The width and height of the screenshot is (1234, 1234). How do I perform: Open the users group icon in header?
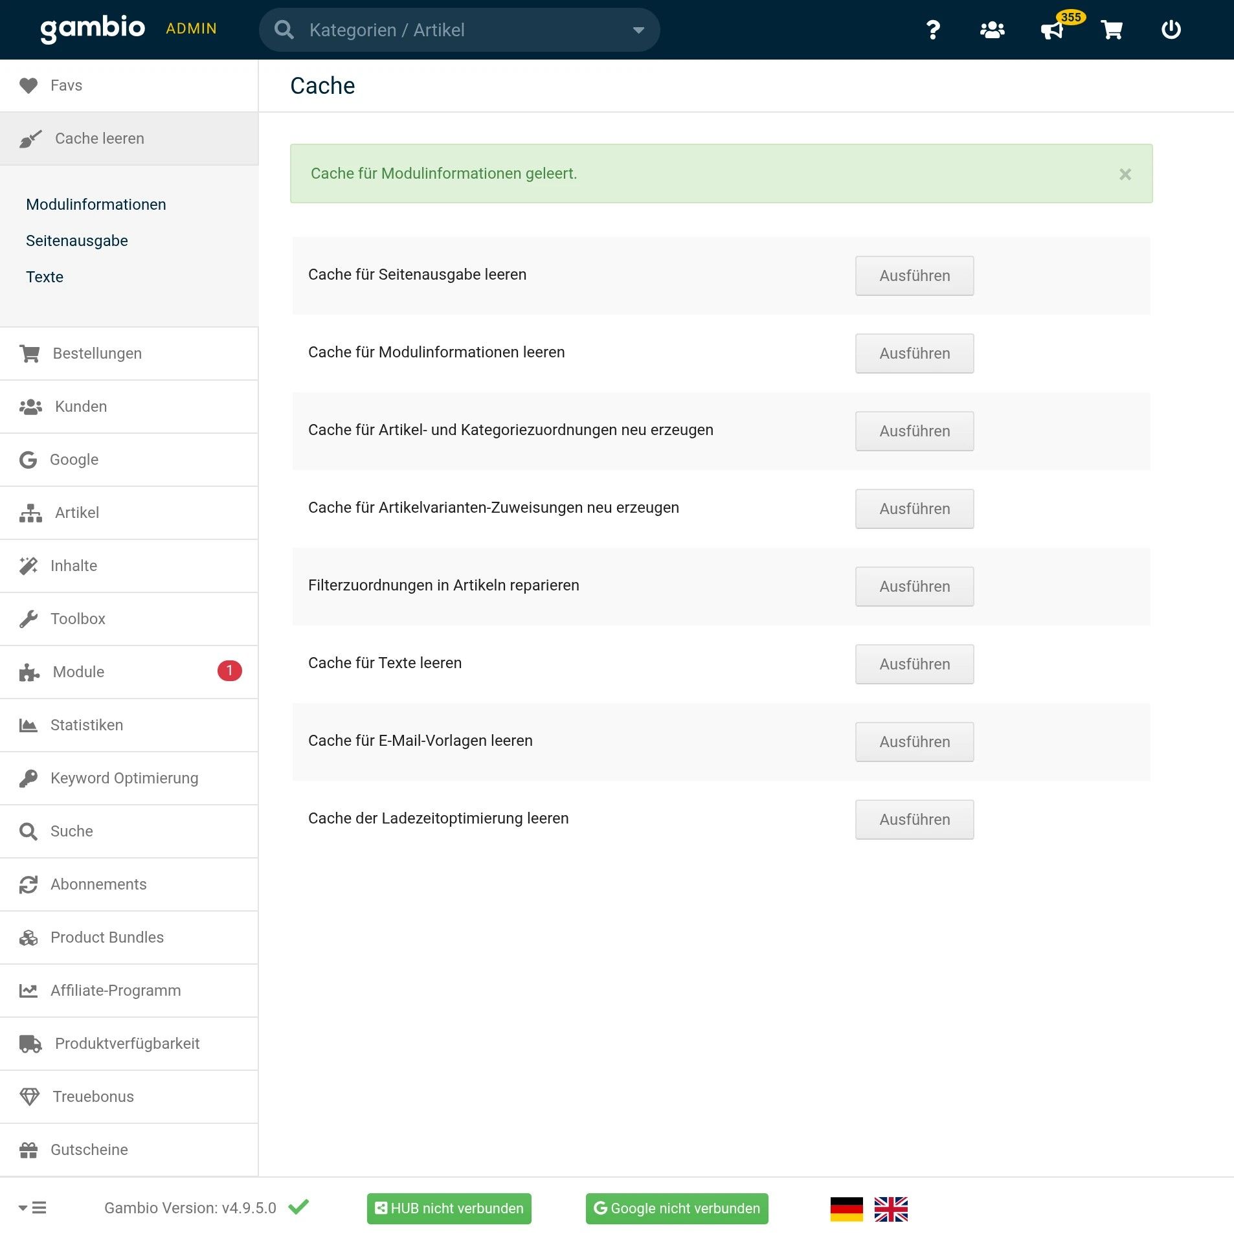tap(992, 30)
